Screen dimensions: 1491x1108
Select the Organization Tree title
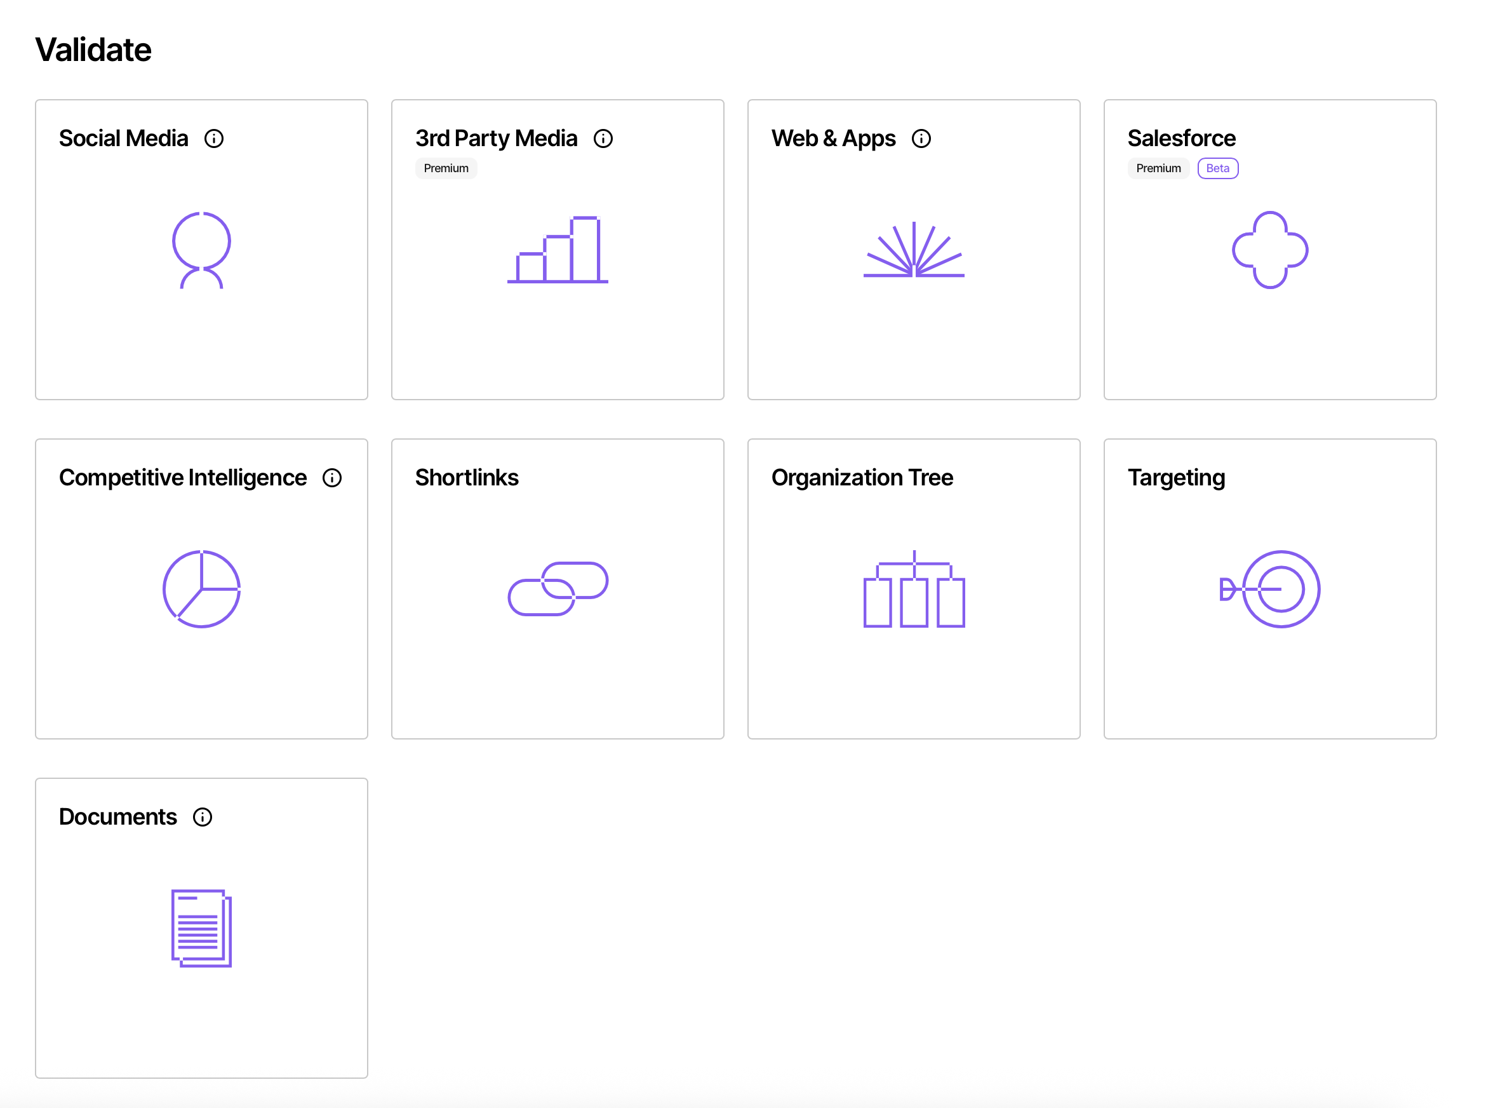tap(862, 478)
